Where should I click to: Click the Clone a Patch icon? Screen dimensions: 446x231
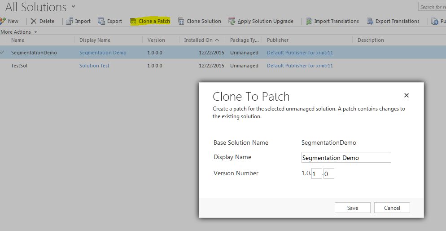click(x=133, y=21)
